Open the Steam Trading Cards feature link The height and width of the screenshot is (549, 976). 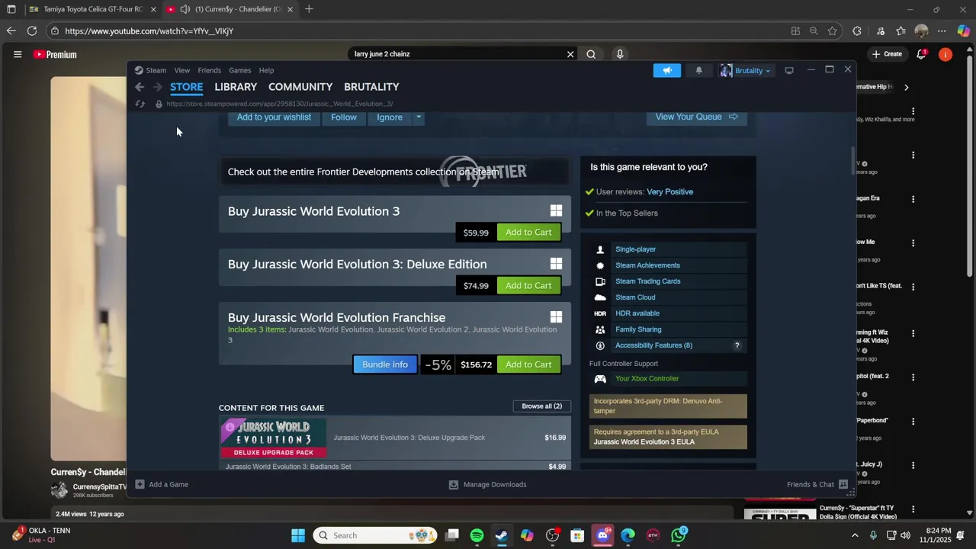coord(647,281)
